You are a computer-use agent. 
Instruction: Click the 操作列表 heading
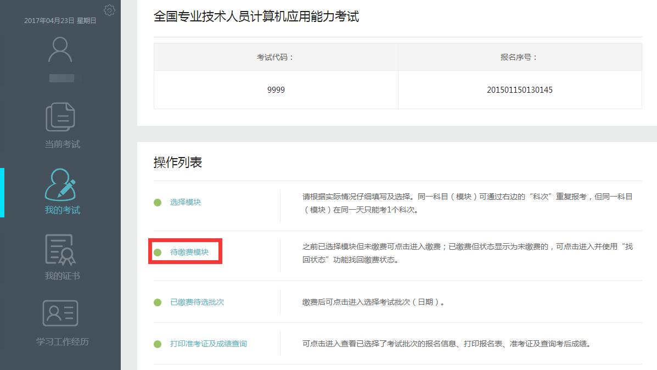tap(178, 162)
